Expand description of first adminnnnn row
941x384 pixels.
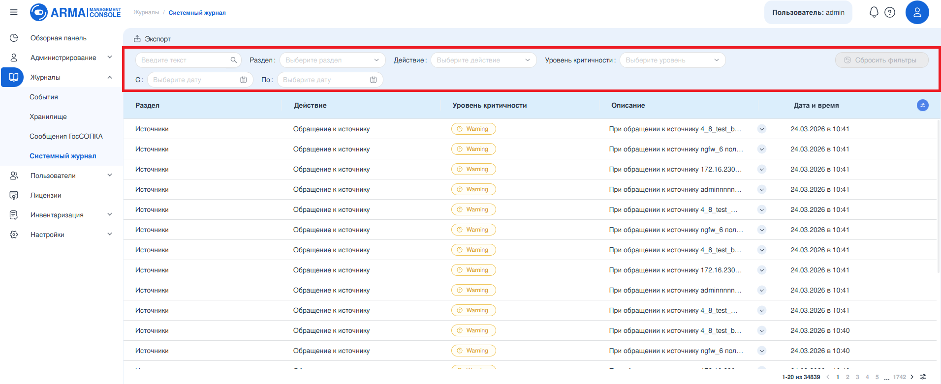762,189
